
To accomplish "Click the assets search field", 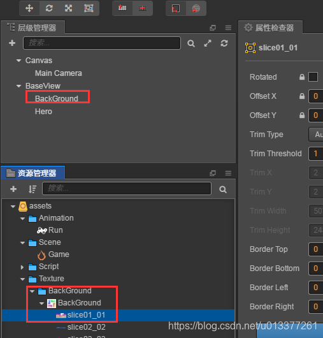I will pos(127,189).
